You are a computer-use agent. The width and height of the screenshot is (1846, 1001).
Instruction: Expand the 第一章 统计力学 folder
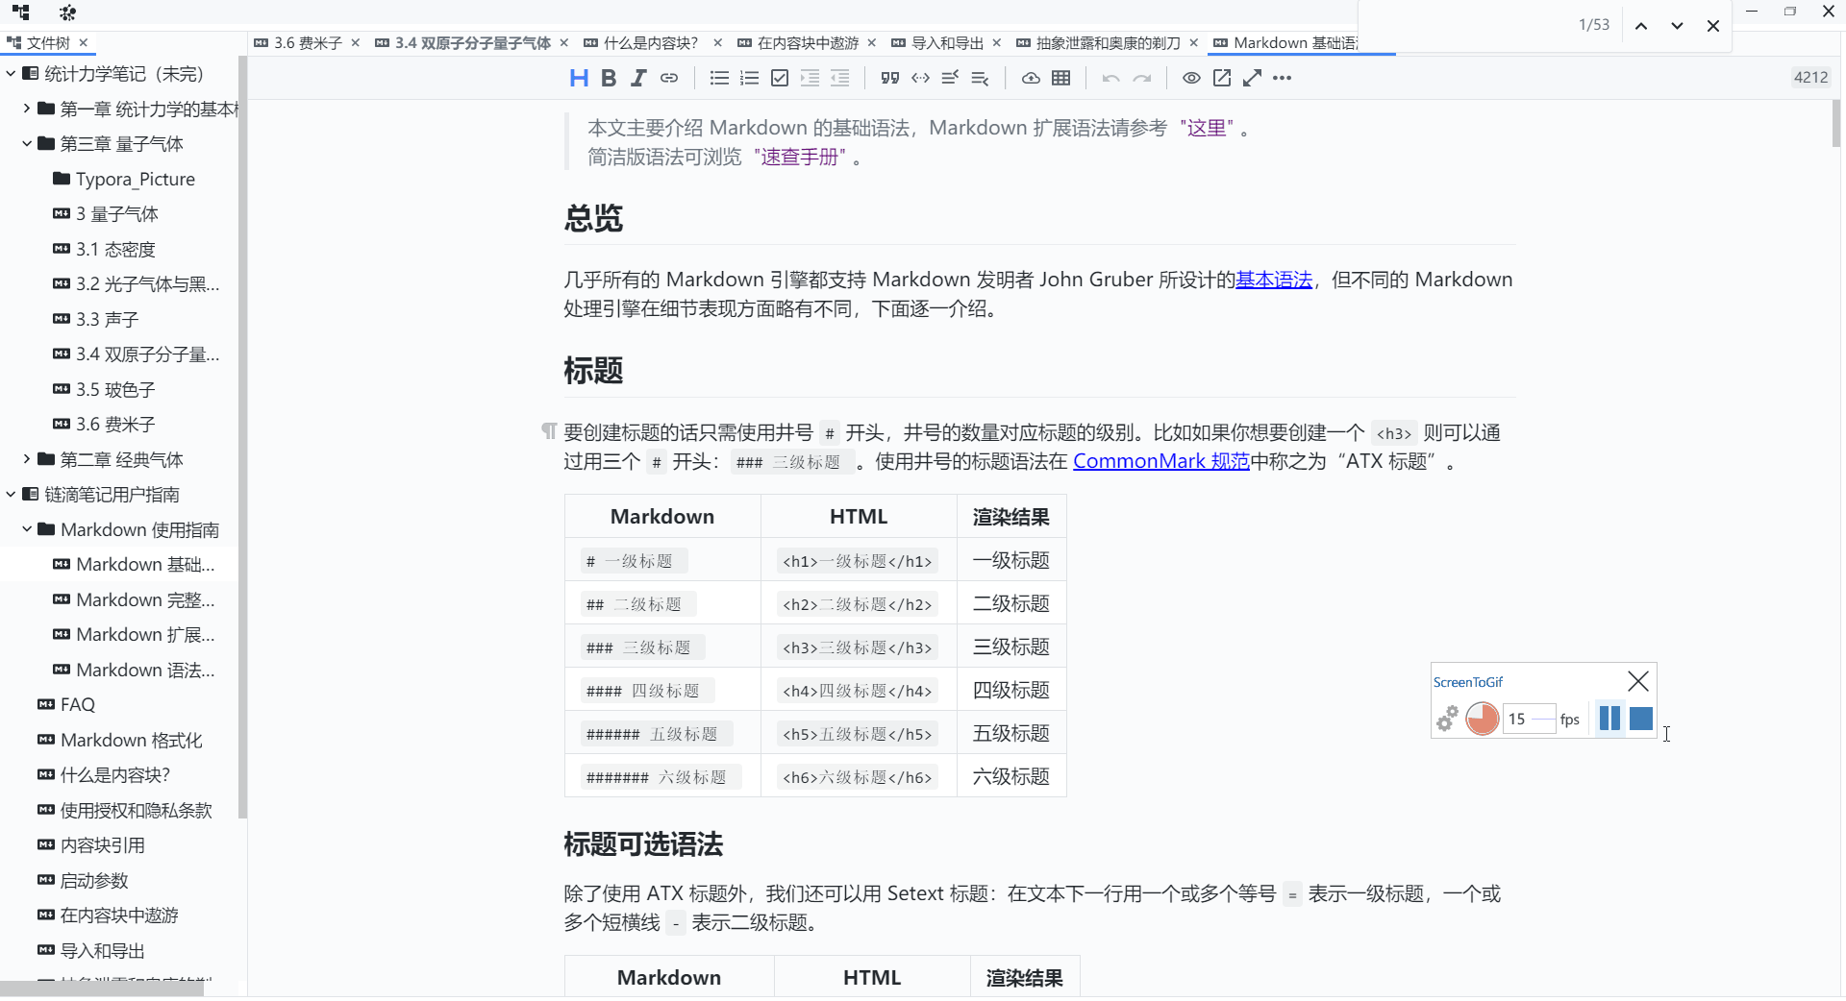tap(27, 109)
